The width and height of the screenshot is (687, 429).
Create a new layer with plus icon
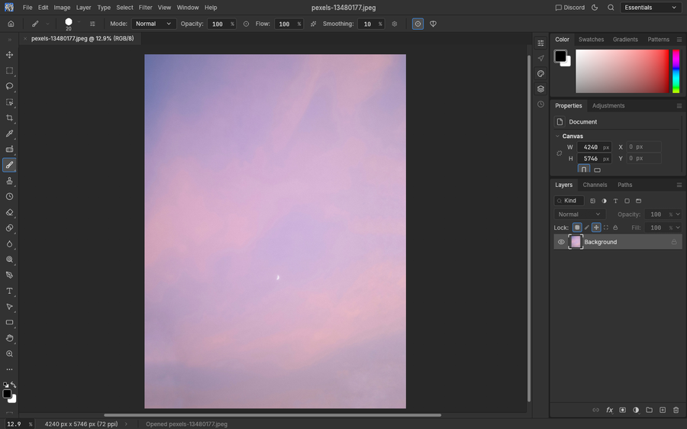click(663, 410)
